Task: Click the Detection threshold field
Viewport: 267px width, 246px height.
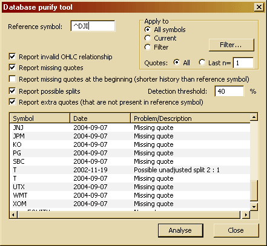Action: pos(229,91)
